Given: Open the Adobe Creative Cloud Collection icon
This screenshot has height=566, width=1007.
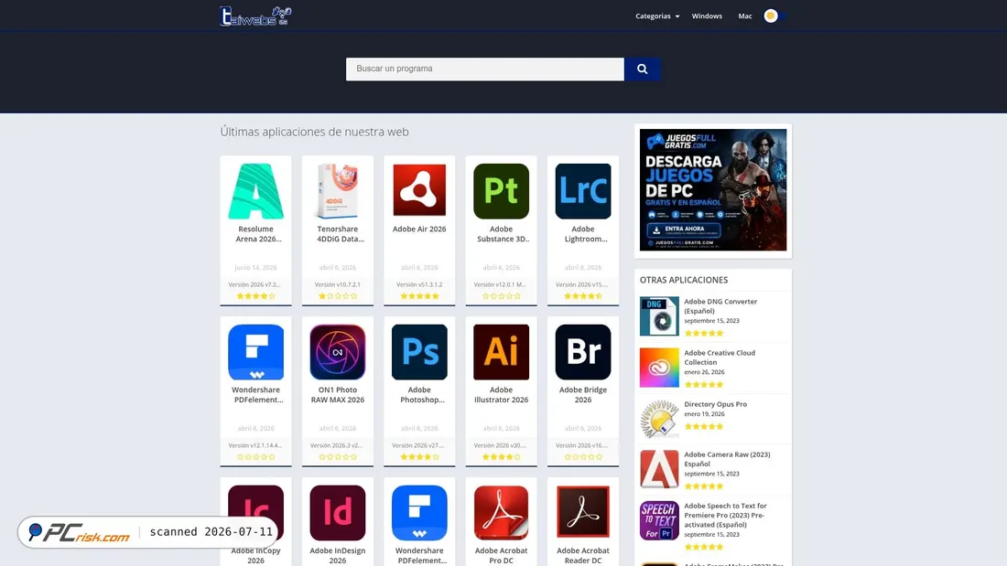Looking at the screenshot, I should tap(659, 367).
